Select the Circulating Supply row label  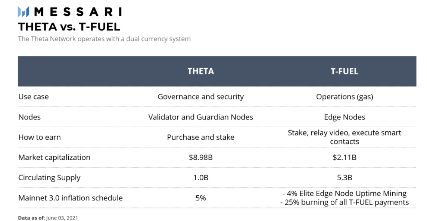click(x=49, y=178)
